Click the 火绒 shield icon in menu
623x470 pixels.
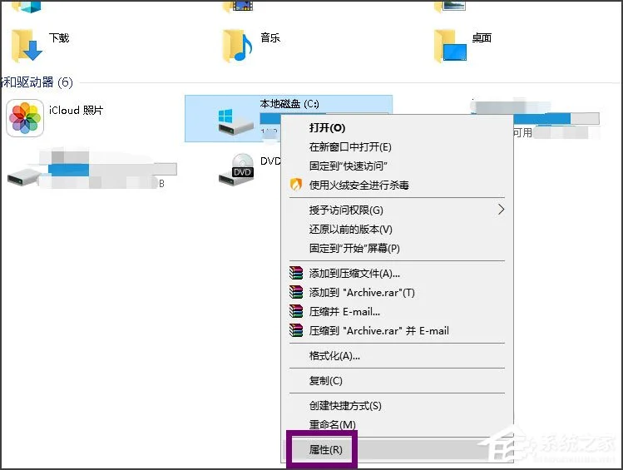(x=295, y=185)
